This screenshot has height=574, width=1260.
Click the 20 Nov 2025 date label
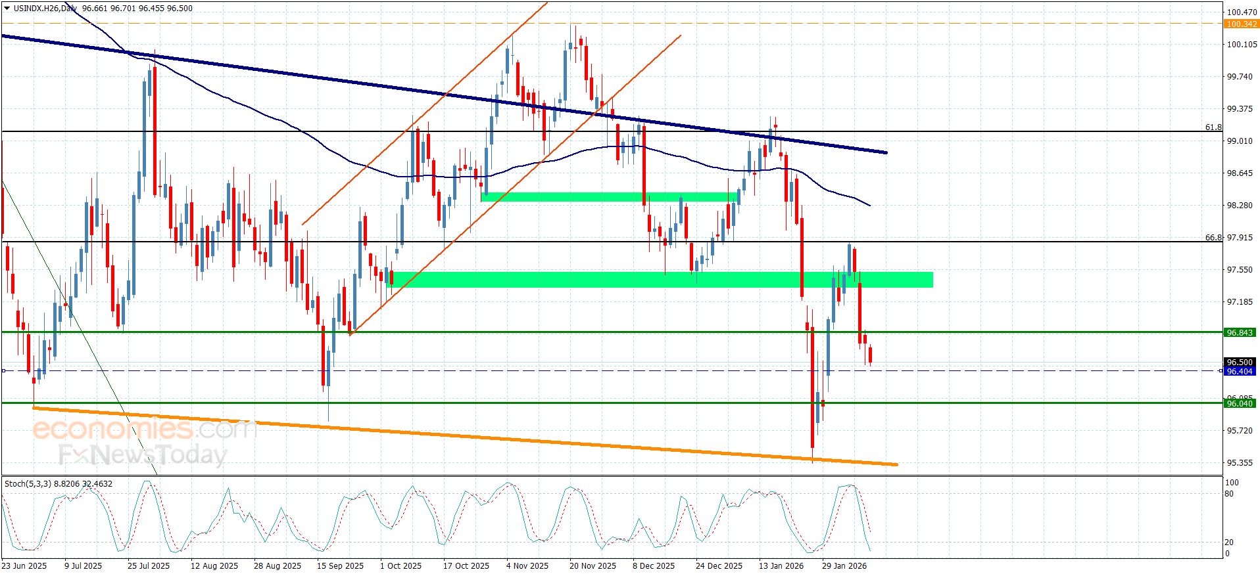[593, 566]
